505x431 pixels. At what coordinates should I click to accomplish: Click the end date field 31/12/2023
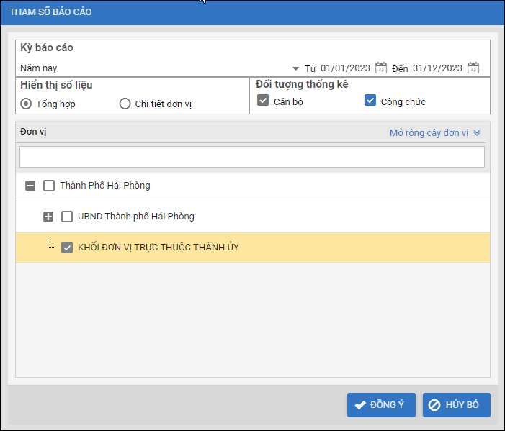[437, 68]
